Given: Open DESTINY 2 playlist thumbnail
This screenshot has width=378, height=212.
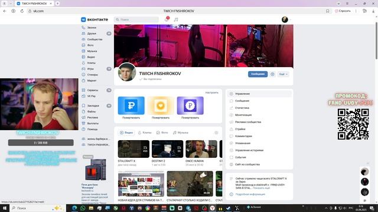Looking at the screenshot, I should [x=168, y=149].
